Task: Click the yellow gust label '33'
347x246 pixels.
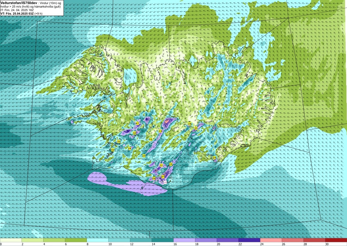Action: pos(160,131)
